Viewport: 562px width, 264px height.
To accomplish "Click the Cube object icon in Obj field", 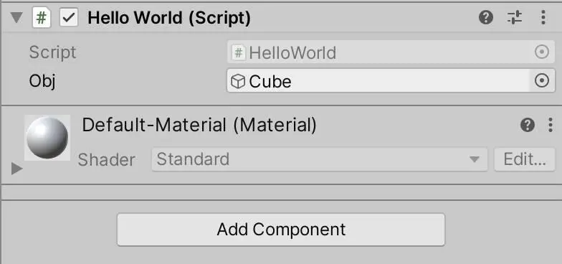I will 238,82.
